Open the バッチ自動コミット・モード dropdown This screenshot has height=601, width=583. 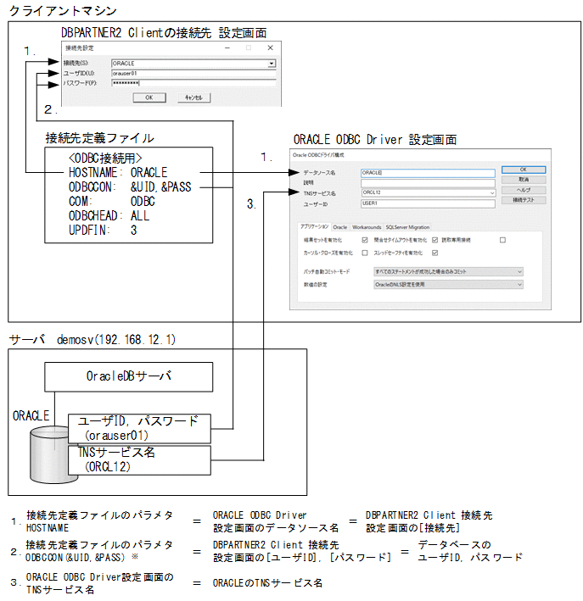(448, 272)
